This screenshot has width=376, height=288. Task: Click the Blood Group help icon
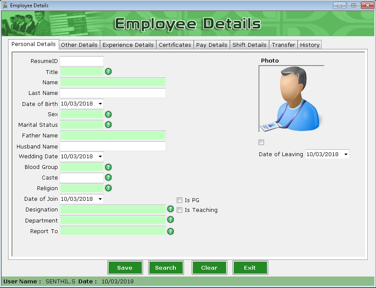[x=108, y=167]
